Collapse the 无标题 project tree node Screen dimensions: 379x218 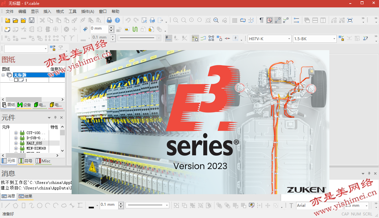coord(3,75)
